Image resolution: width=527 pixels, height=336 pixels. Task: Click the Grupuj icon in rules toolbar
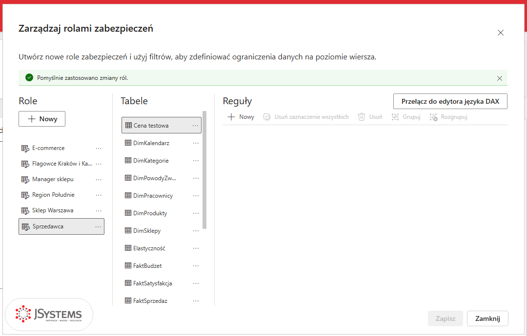click(x=395, y=117)
